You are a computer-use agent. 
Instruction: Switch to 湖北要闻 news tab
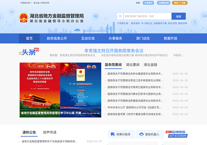132,65
